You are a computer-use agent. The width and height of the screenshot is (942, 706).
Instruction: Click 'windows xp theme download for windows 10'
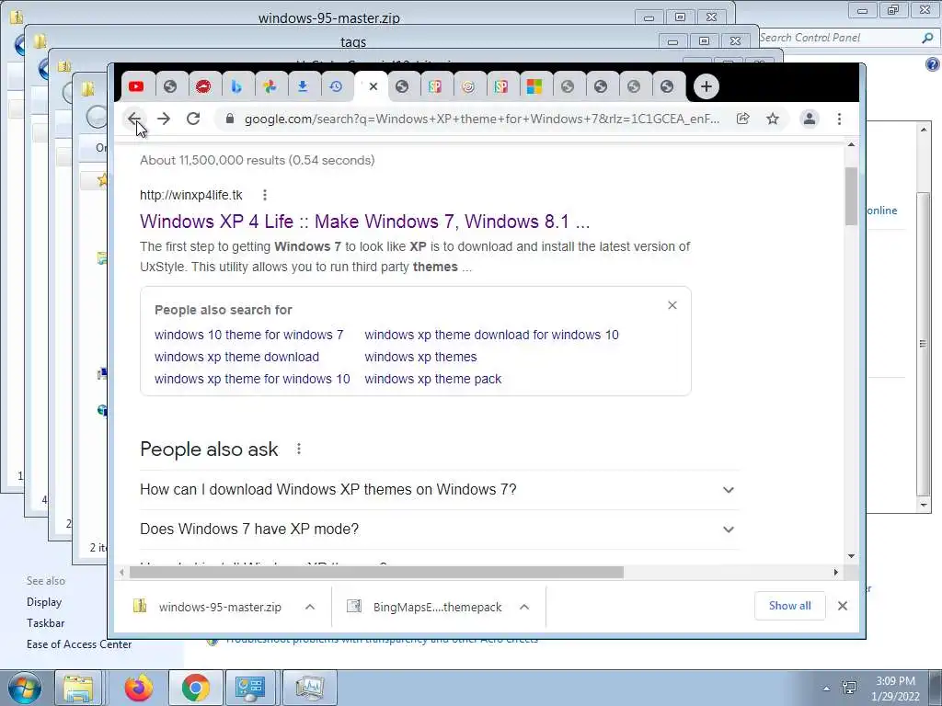pos(491,335)
